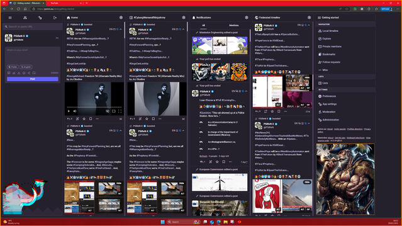Open the English language dropdown in the compose box
402x226 pixels.
[26, 67]
